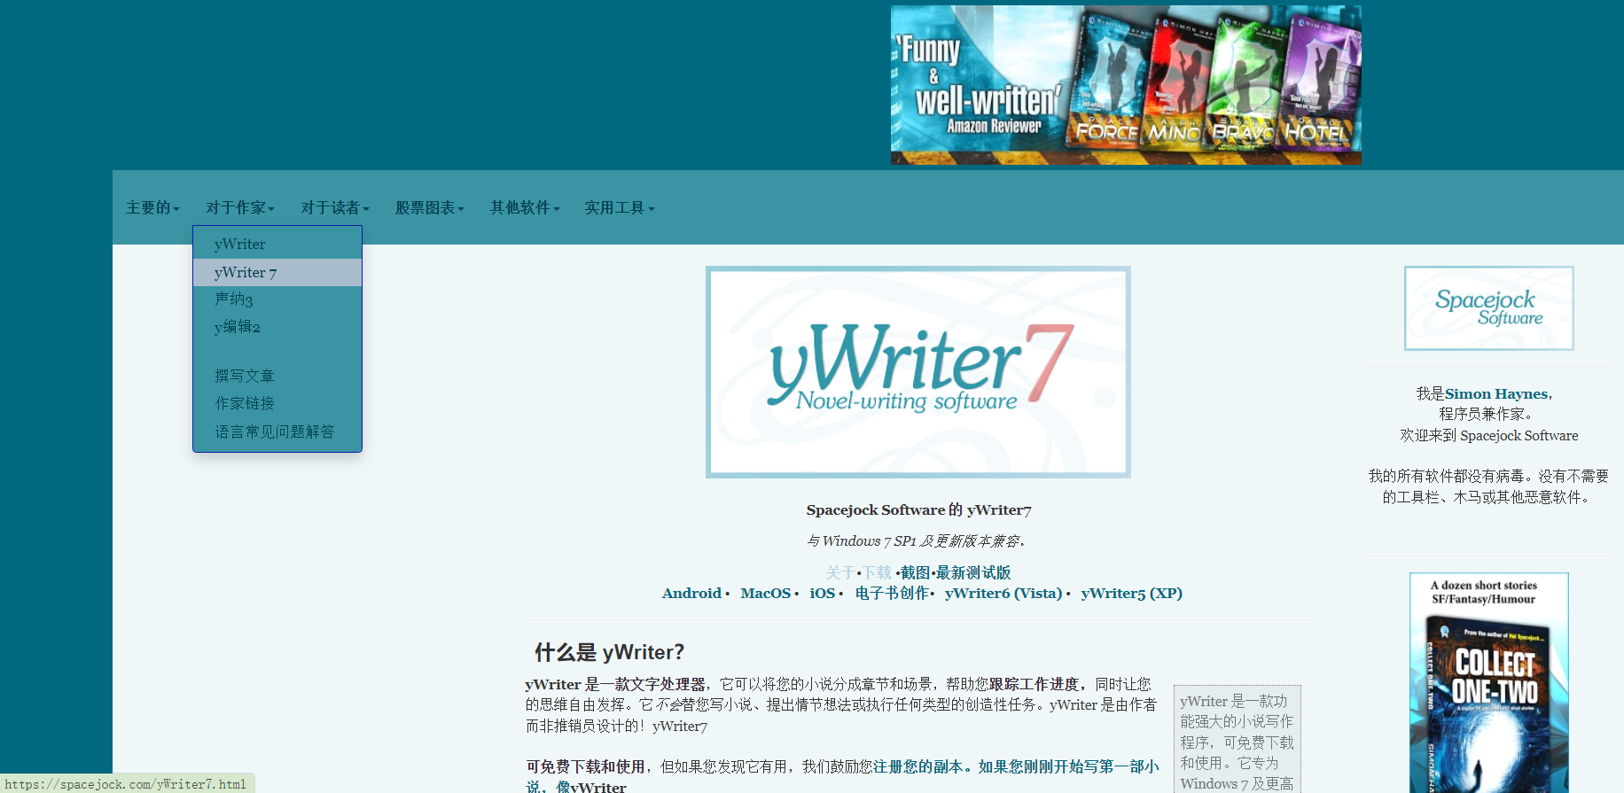Collapse the 对于作家 dropdown menu
Screen dimensions: 1624x793
tap(240, 208)
